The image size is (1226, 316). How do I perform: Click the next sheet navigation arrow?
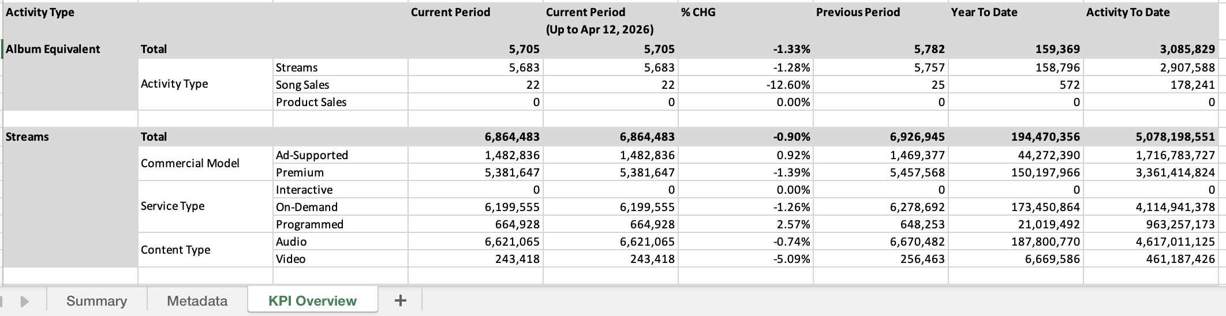point(24,301)
